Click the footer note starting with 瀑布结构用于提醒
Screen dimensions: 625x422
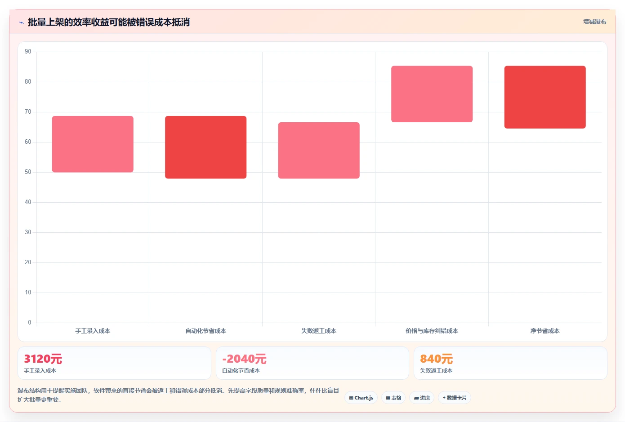(179, 395)
